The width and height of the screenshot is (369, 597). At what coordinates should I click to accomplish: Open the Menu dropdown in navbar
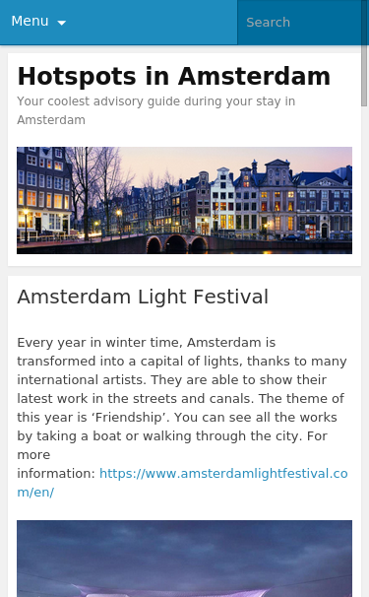click(38, 22)
